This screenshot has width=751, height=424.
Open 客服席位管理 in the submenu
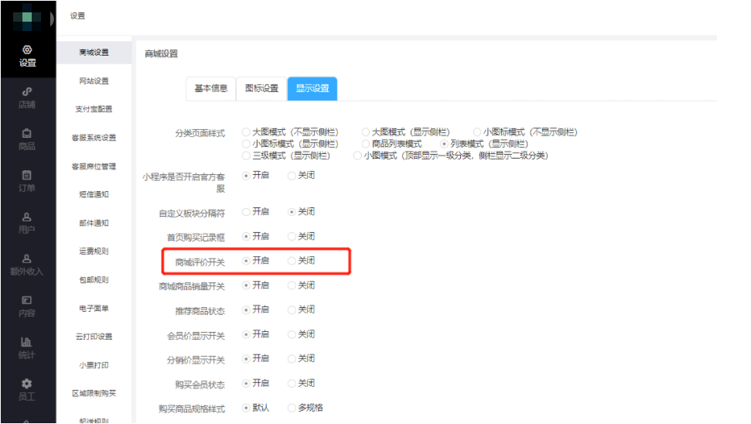(x=94, y=166)
